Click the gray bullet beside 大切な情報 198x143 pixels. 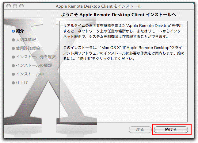13,40
